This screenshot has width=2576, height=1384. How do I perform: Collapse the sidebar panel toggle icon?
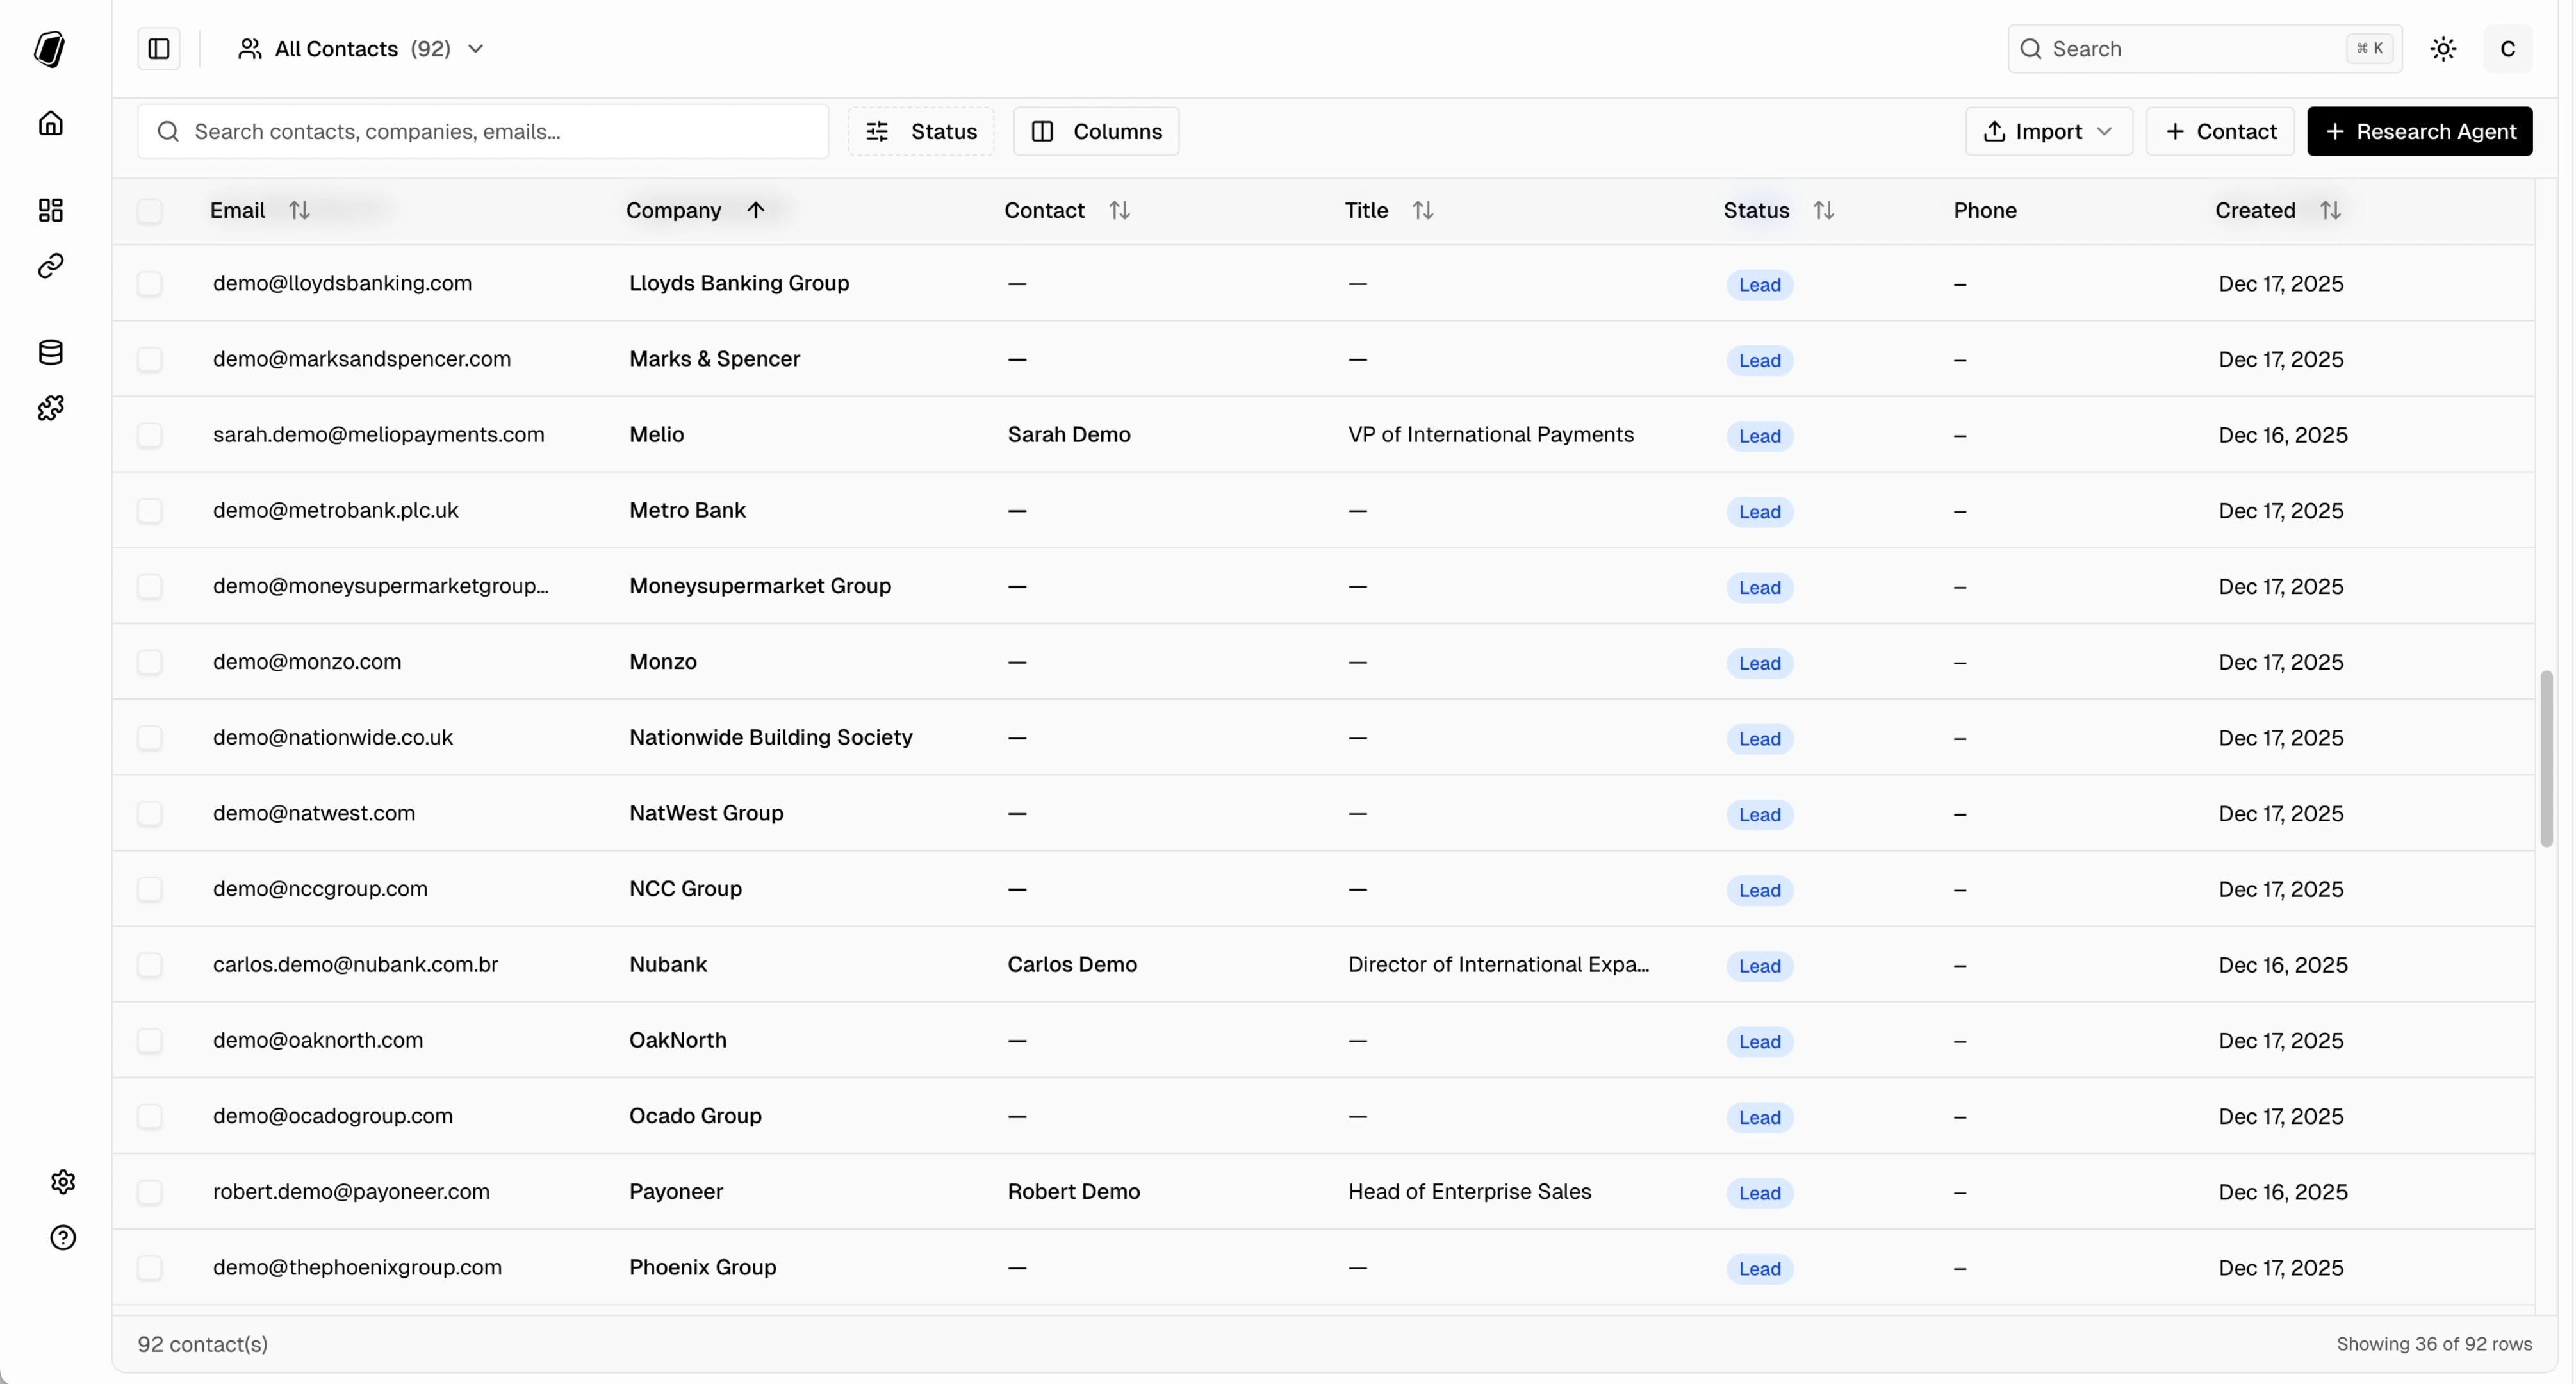click(159, 49)
